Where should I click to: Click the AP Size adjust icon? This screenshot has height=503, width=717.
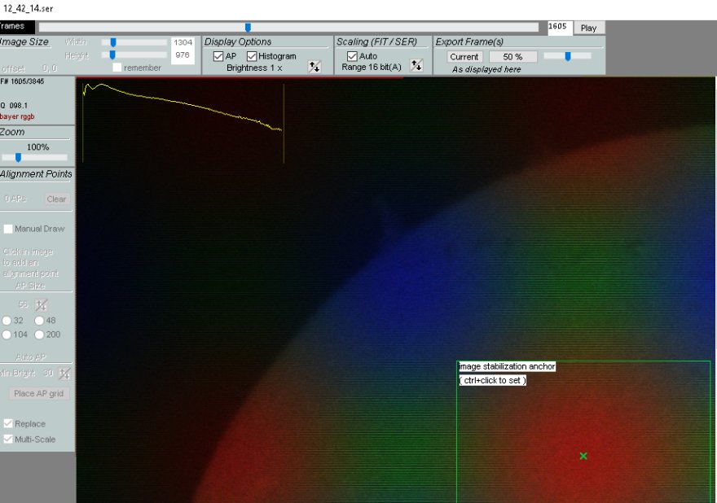click(42, 304)
